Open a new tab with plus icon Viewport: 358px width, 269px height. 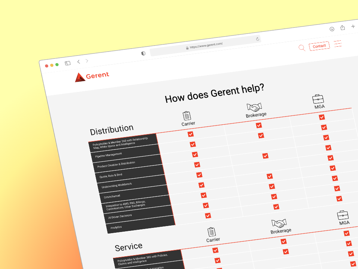[x=353, y=26]
